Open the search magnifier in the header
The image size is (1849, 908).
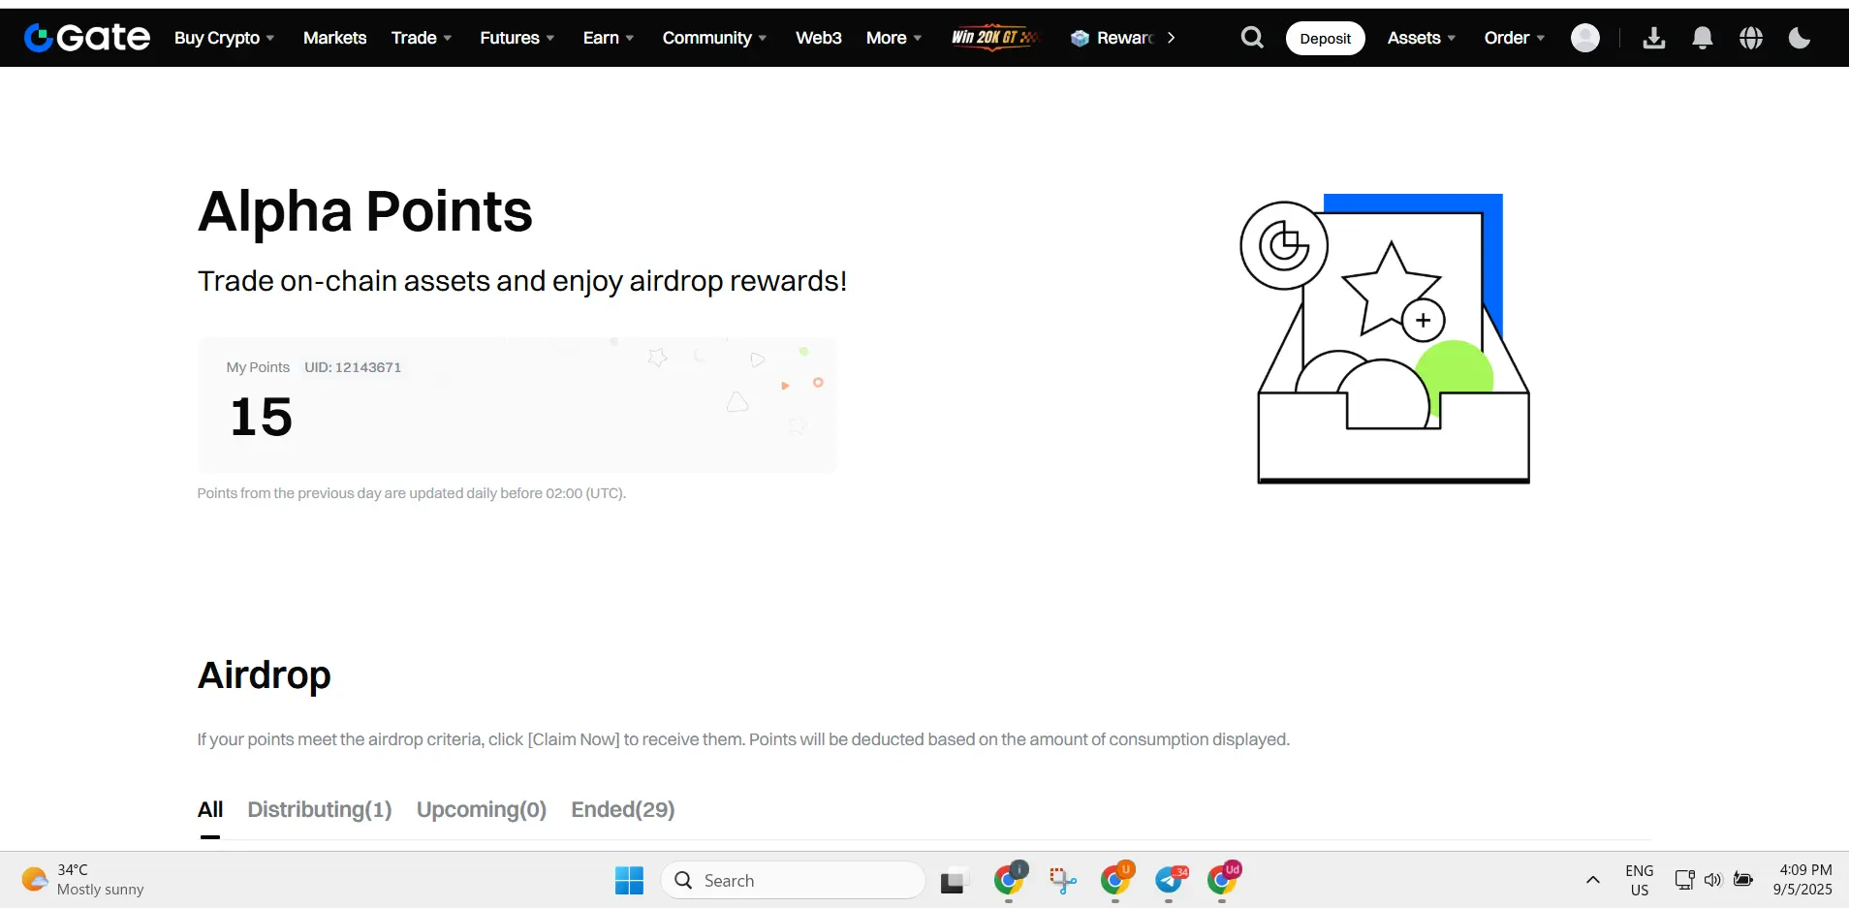pos(1252,38)
